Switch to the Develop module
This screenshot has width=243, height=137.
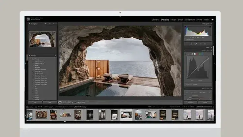pos(165,20)
